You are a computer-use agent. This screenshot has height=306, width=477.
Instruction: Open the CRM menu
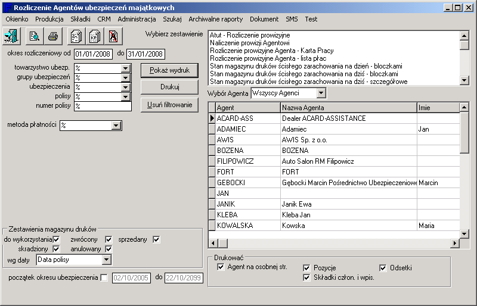click(104, 19)
